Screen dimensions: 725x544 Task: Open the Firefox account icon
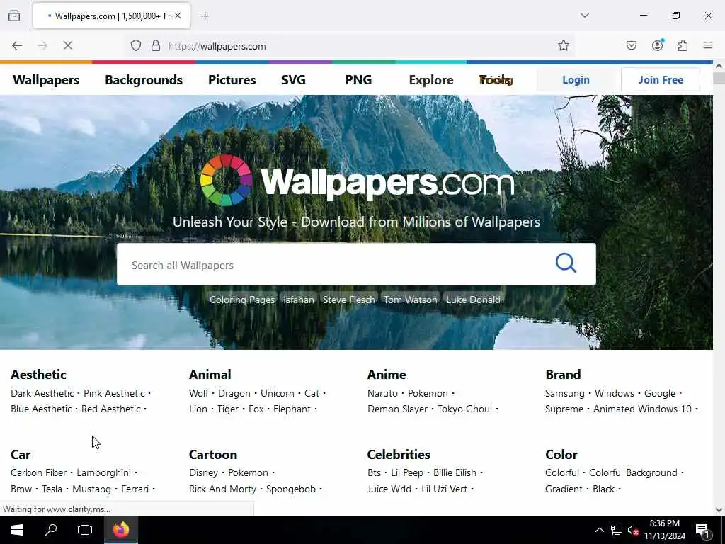(x=657, y=45)
